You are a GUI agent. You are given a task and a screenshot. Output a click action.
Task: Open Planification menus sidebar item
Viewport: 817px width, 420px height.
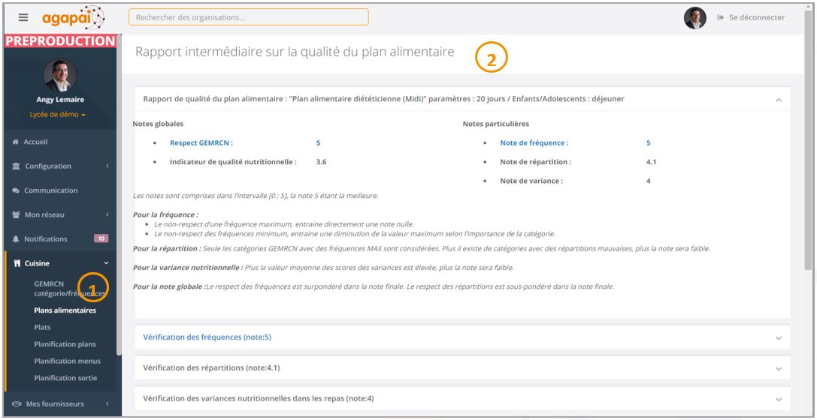(66, 361)
